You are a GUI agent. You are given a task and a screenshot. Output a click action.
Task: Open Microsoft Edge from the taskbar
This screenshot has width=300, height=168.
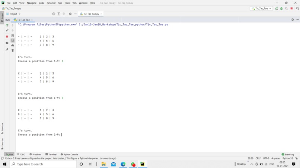pyautogui.click(x=123, y=164)
